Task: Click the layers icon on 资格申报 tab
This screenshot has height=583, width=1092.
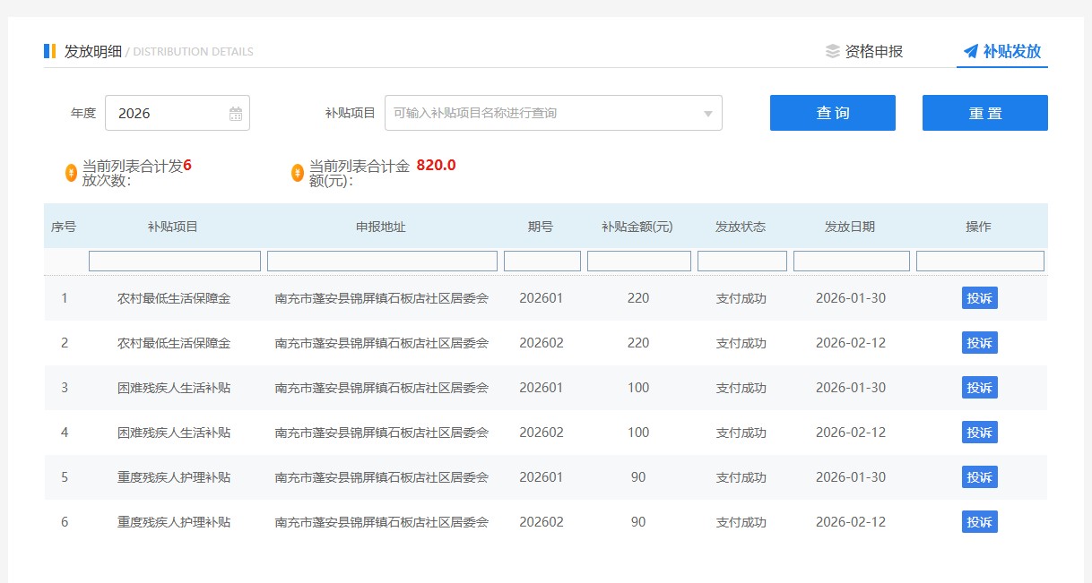Action: pos(833,51)
